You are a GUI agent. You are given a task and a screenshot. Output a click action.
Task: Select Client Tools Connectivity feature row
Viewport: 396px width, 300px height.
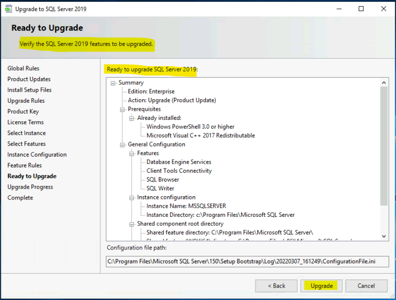coord(179,171)
